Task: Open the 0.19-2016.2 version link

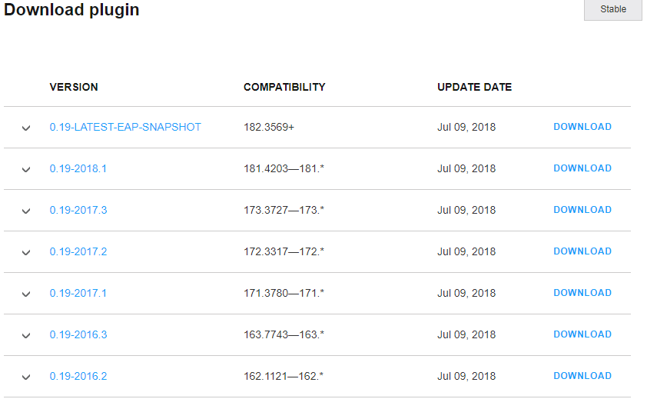Action: (78, 376)
